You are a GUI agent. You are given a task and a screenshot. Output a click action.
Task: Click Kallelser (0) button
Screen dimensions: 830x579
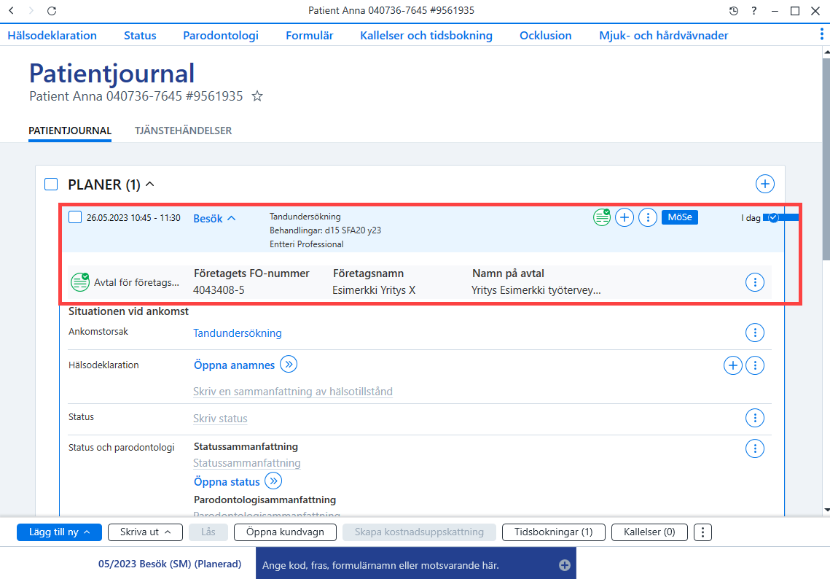(649, 532)
